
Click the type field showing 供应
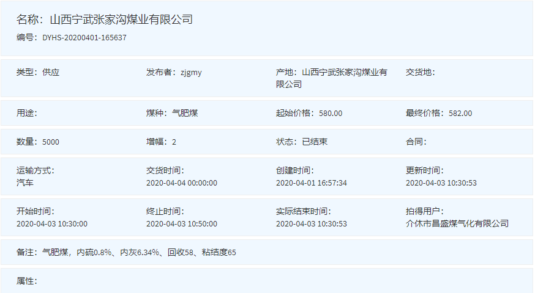51,73
